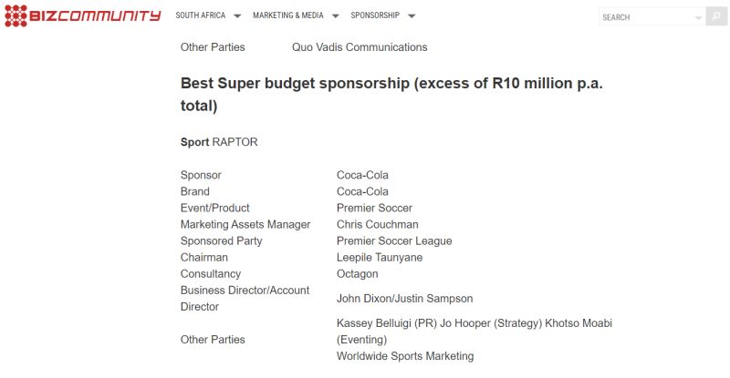Click the Leepile Taunyane chairman name
The image size is (730, 378).
tap(380, 257)
